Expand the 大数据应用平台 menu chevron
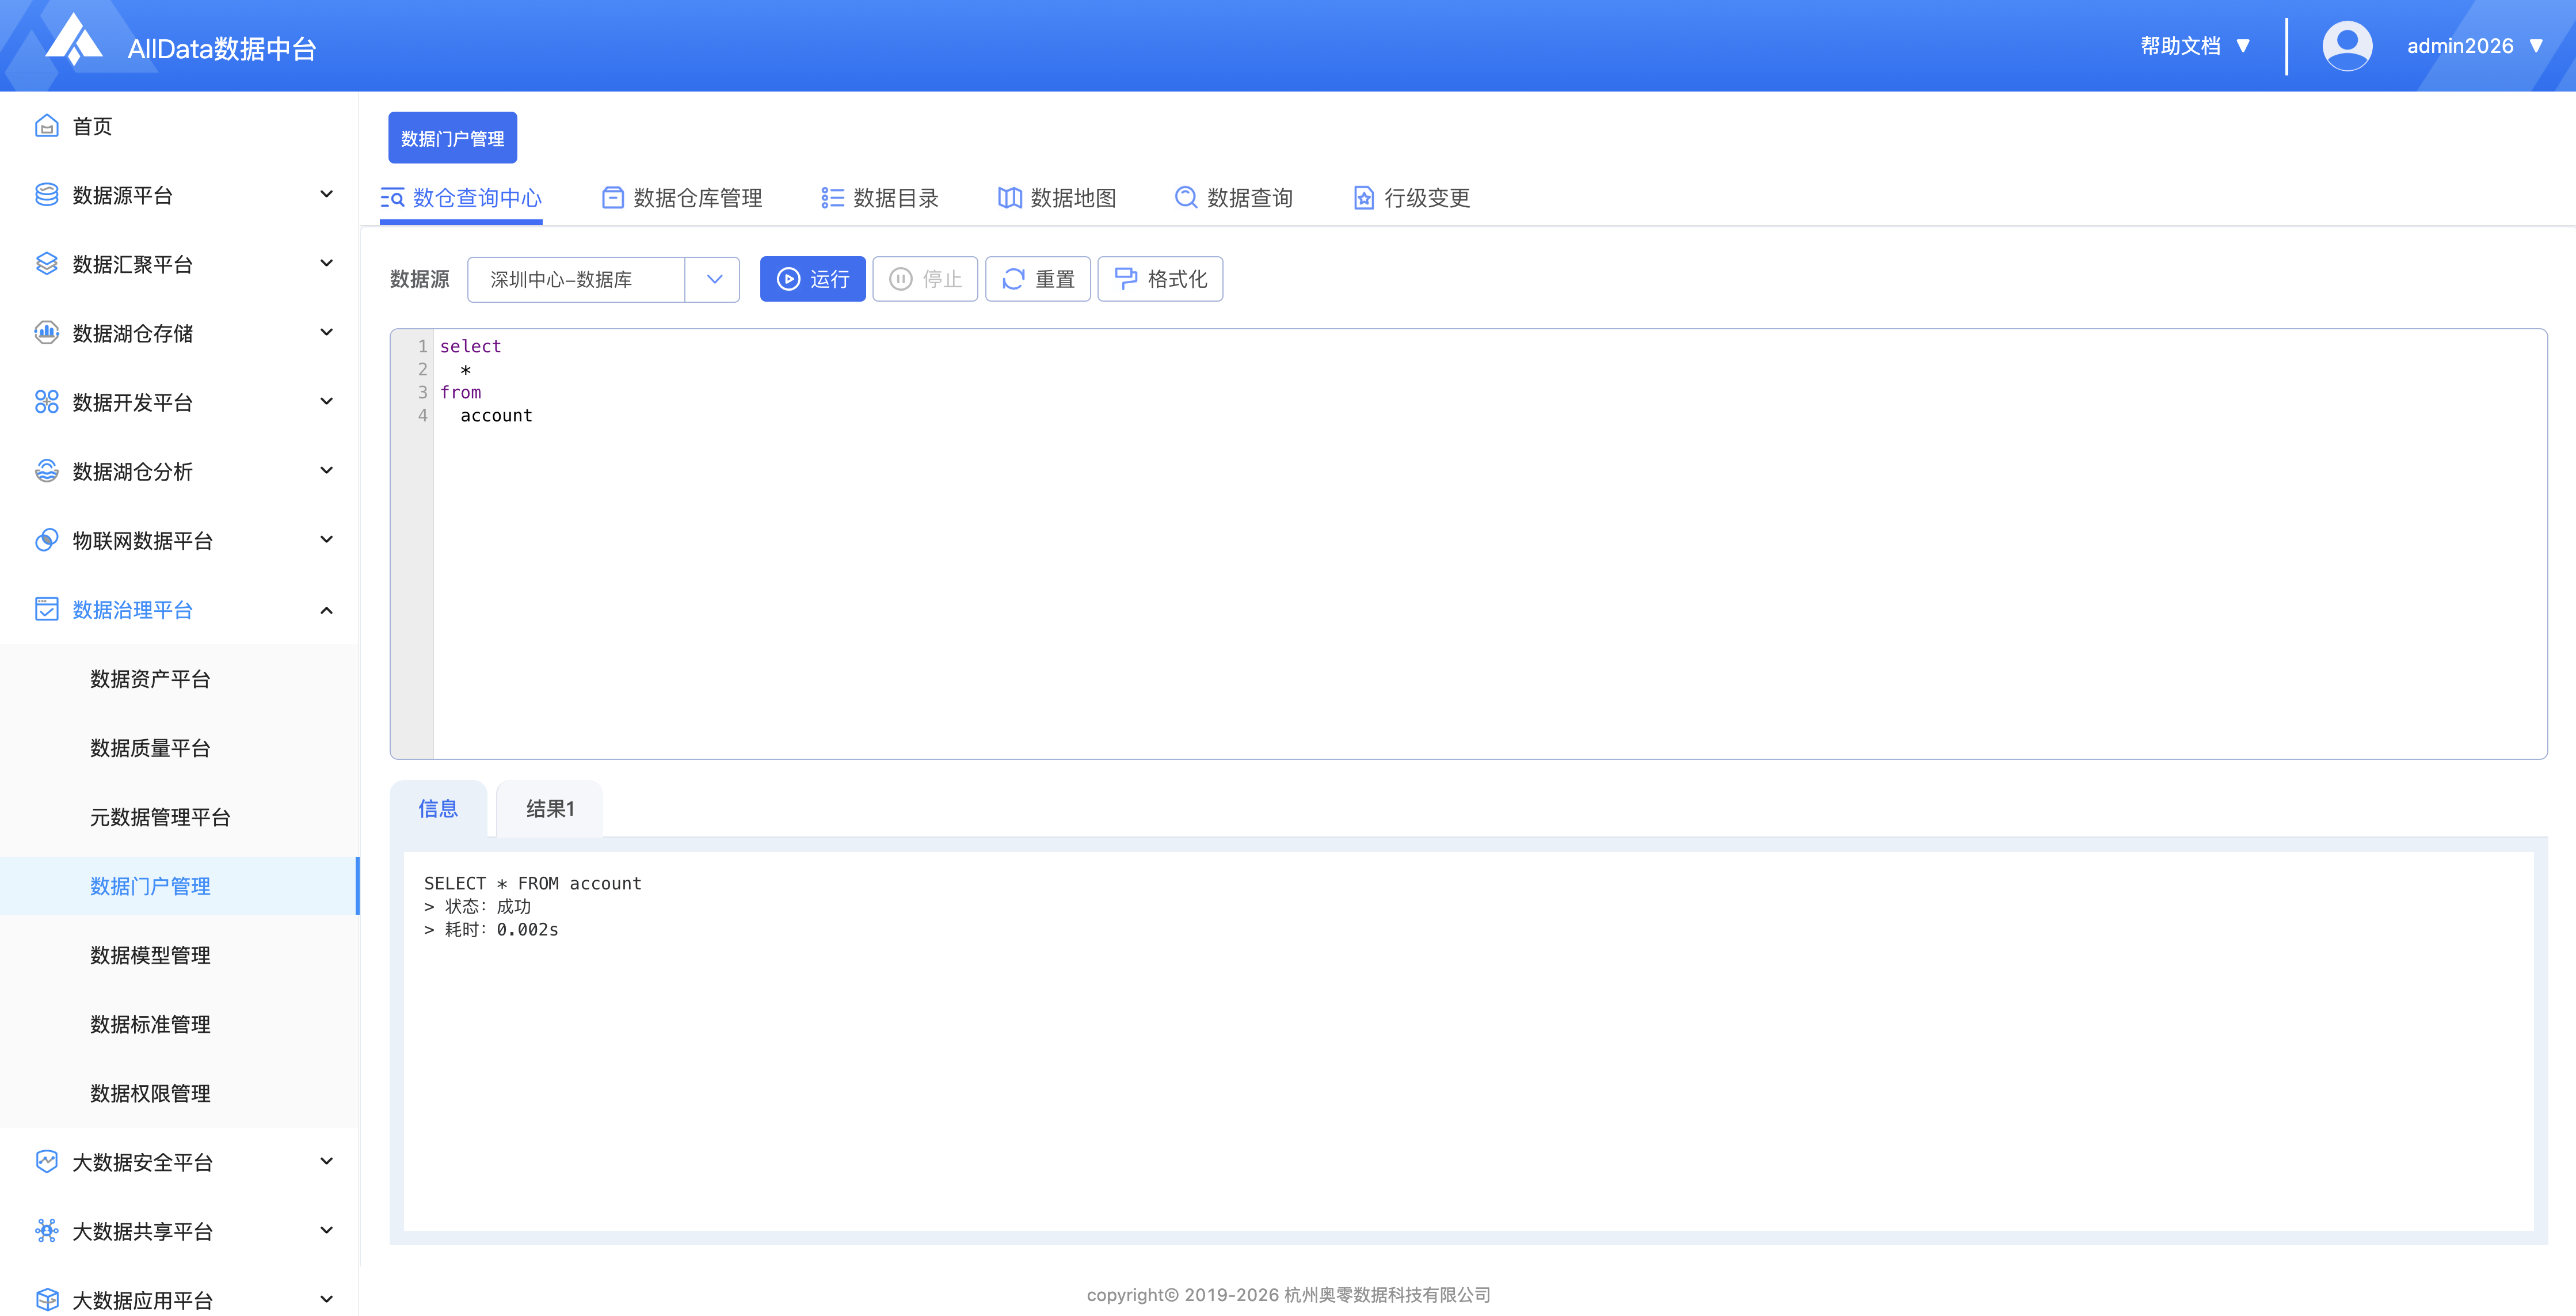Screen dimensions: 2576x1316 (x=326, y=1299)
